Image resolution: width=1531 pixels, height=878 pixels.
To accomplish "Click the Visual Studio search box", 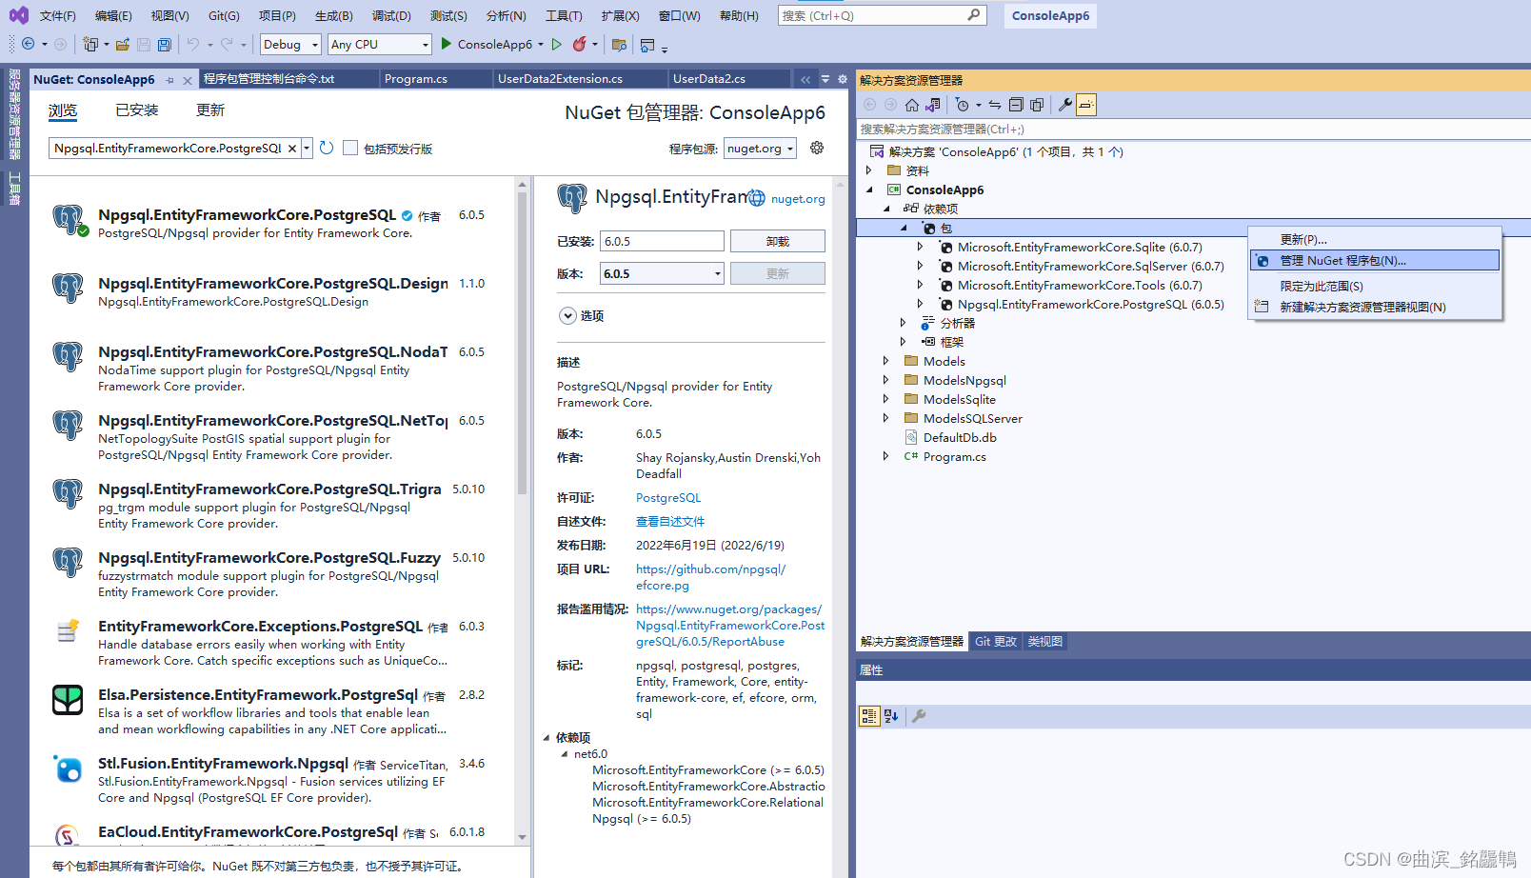I will [882, 15].
